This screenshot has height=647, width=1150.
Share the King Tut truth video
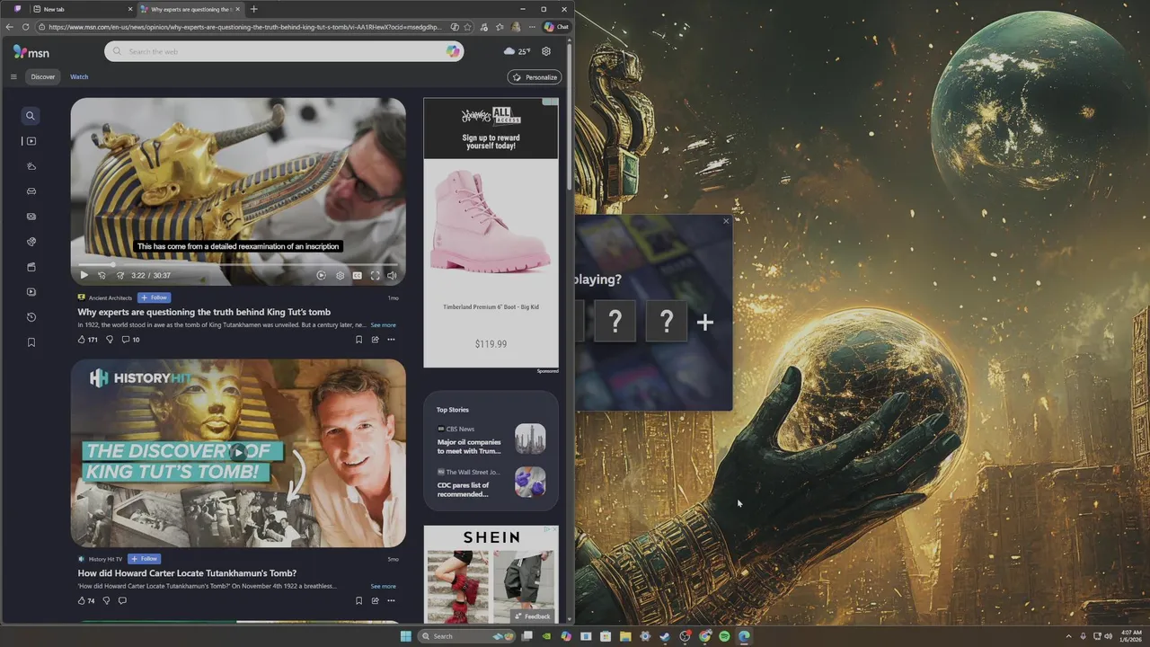(375, 340)
